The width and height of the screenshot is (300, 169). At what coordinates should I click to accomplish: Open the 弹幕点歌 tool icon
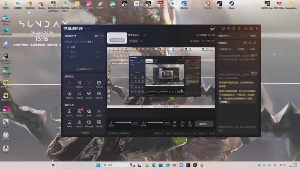click(99, 94)
